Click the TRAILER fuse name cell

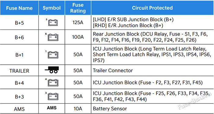pyautogui.click(x=19, y=71)
